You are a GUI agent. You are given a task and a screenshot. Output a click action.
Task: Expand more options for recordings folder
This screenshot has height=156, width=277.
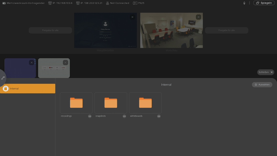pos(90,116)
